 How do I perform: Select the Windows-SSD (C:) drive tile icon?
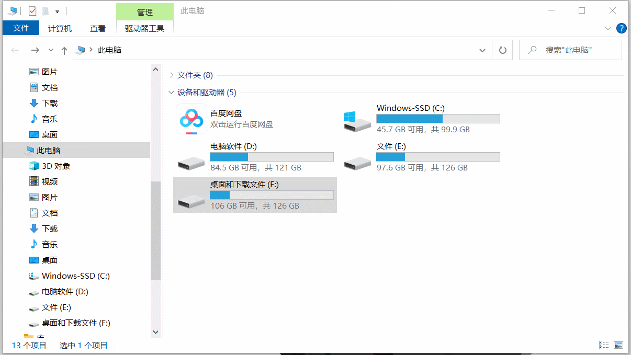(x=357, y=121)
